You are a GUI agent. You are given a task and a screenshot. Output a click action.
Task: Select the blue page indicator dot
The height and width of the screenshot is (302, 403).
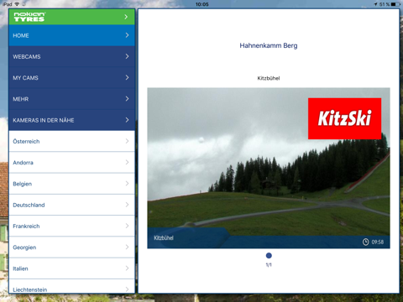pyautogui.click(x=269, y=256)
